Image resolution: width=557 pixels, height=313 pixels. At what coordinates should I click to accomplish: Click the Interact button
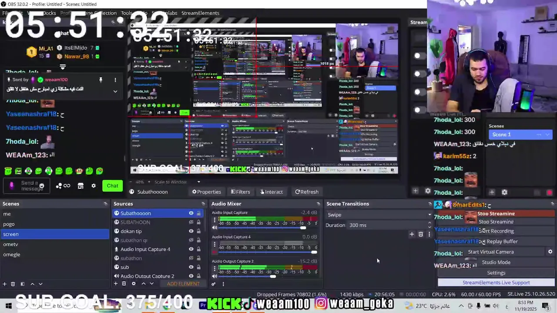271,192
